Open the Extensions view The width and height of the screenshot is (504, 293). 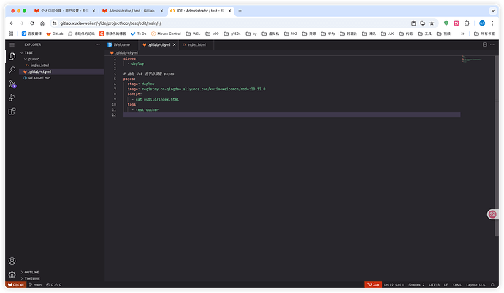point(12,112)
